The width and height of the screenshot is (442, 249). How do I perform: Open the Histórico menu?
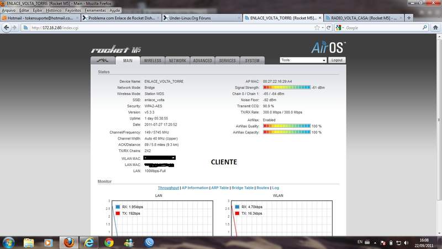[54, 10]
